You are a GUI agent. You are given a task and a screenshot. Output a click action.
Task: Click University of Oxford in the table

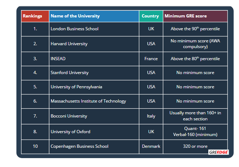(x=70, y=132)
